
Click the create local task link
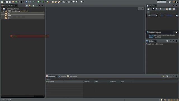click(x=151, y=37)
